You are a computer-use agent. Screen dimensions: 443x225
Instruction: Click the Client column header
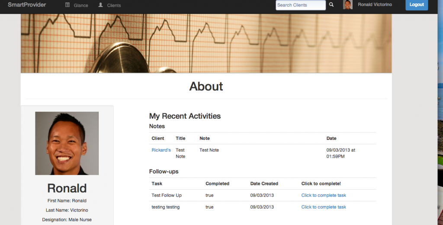[157, 138]
